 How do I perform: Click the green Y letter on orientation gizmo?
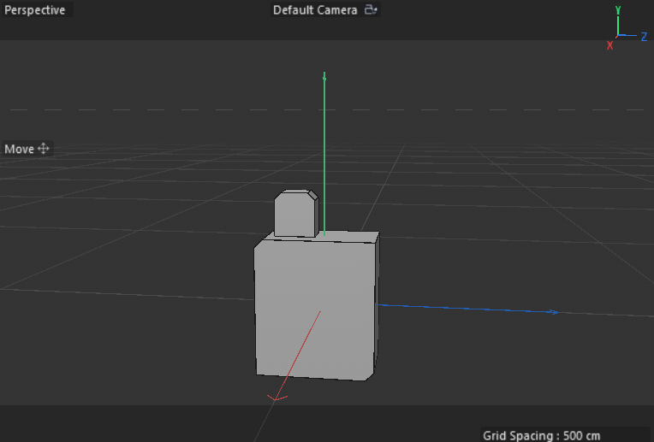[x=618, y=10]
